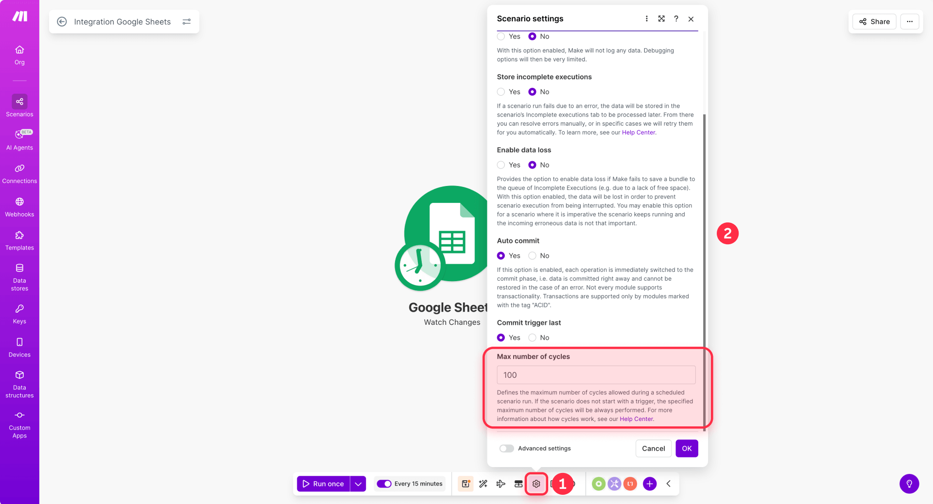
Task: Open orange Text parser brackets icon
Action: click(630, 484)
